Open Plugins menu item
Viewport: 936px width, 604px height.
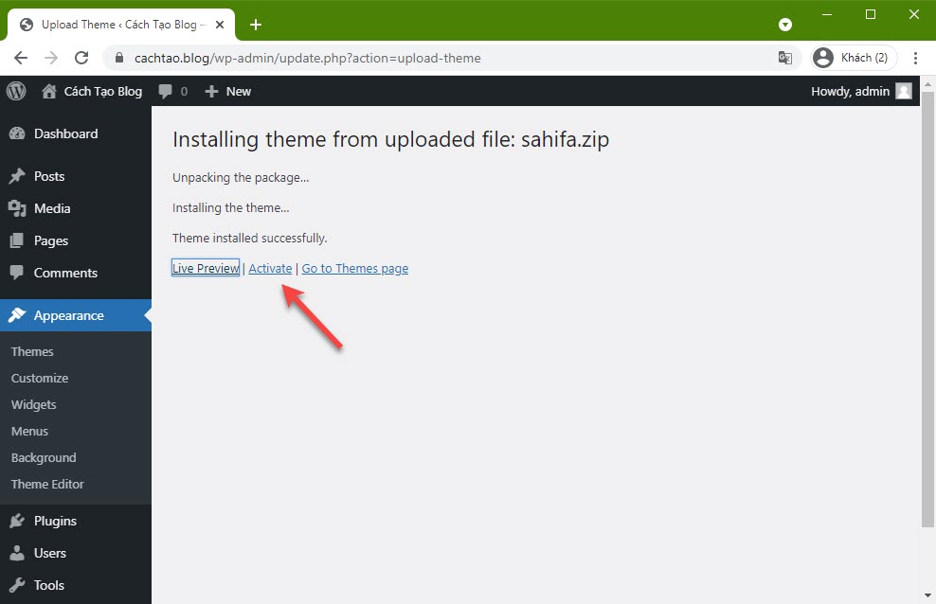click(x=76, y=521)
